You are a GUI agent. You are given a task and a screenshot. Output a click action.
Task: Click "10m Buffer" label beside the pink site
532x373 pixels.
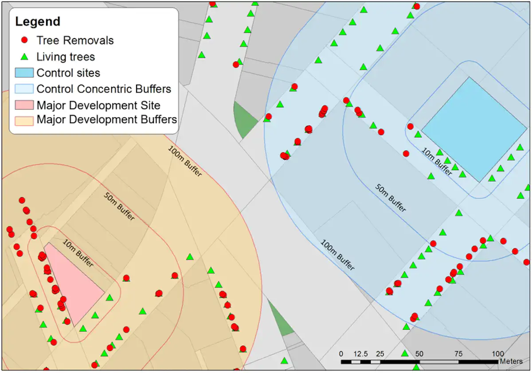[x=78, y=253]
